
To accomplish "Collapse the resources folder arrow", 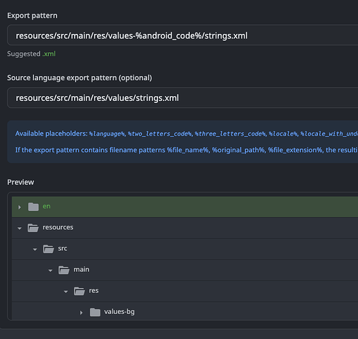I will coord(20,228).
